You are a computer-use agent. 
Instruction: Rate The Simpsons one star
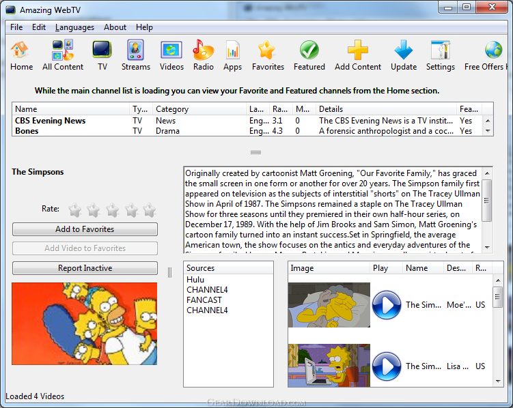[x=75, y=209]
